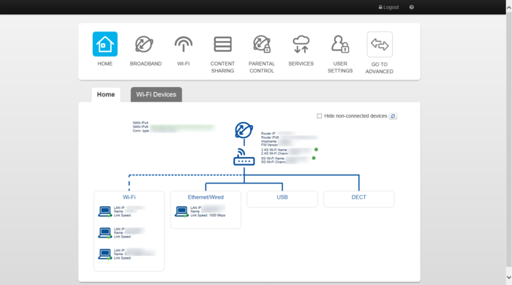Screen dimensions: 512x285
Task: Click the router icon in the diagram
Action: coord(244,157)
